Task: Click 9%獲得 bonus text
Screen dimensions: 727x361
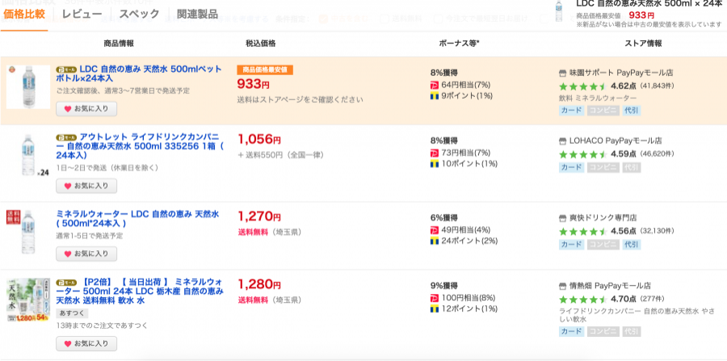Action: pyautogui.click(x=443, y=285)
